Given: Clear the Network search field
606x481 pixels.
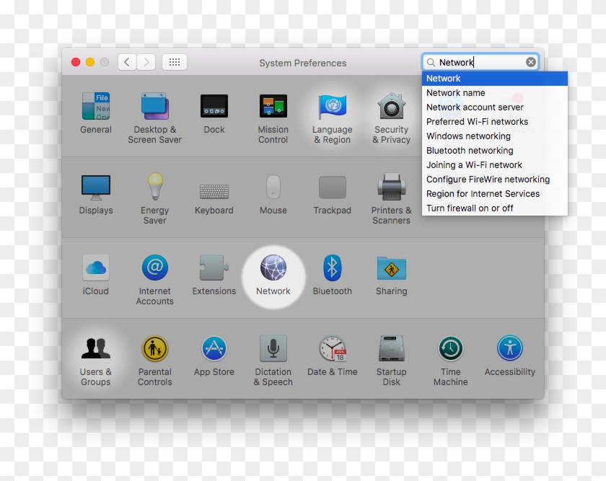Looking at the screenshot, I should coord(530,61).
